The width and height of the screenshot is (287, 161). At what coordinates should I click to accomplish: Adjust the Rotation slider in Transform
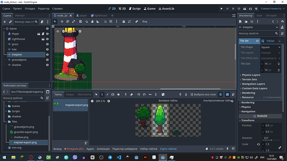pos(271,140)
